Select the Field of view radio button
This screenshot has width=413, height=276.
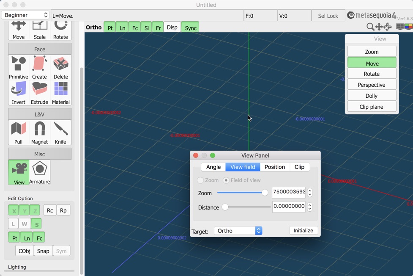(x=227, y=180)
